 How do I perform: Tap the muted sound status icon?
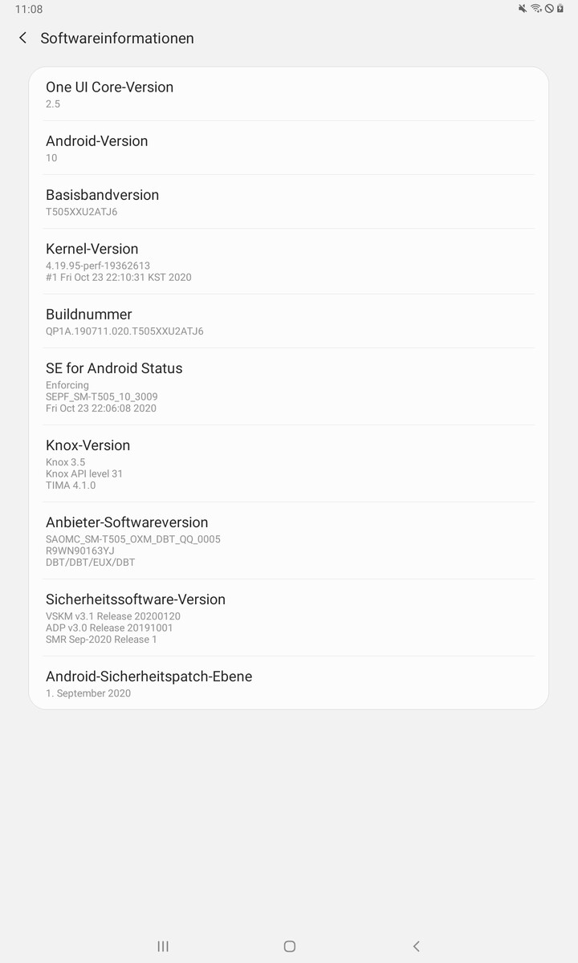[x=523, y=9]
